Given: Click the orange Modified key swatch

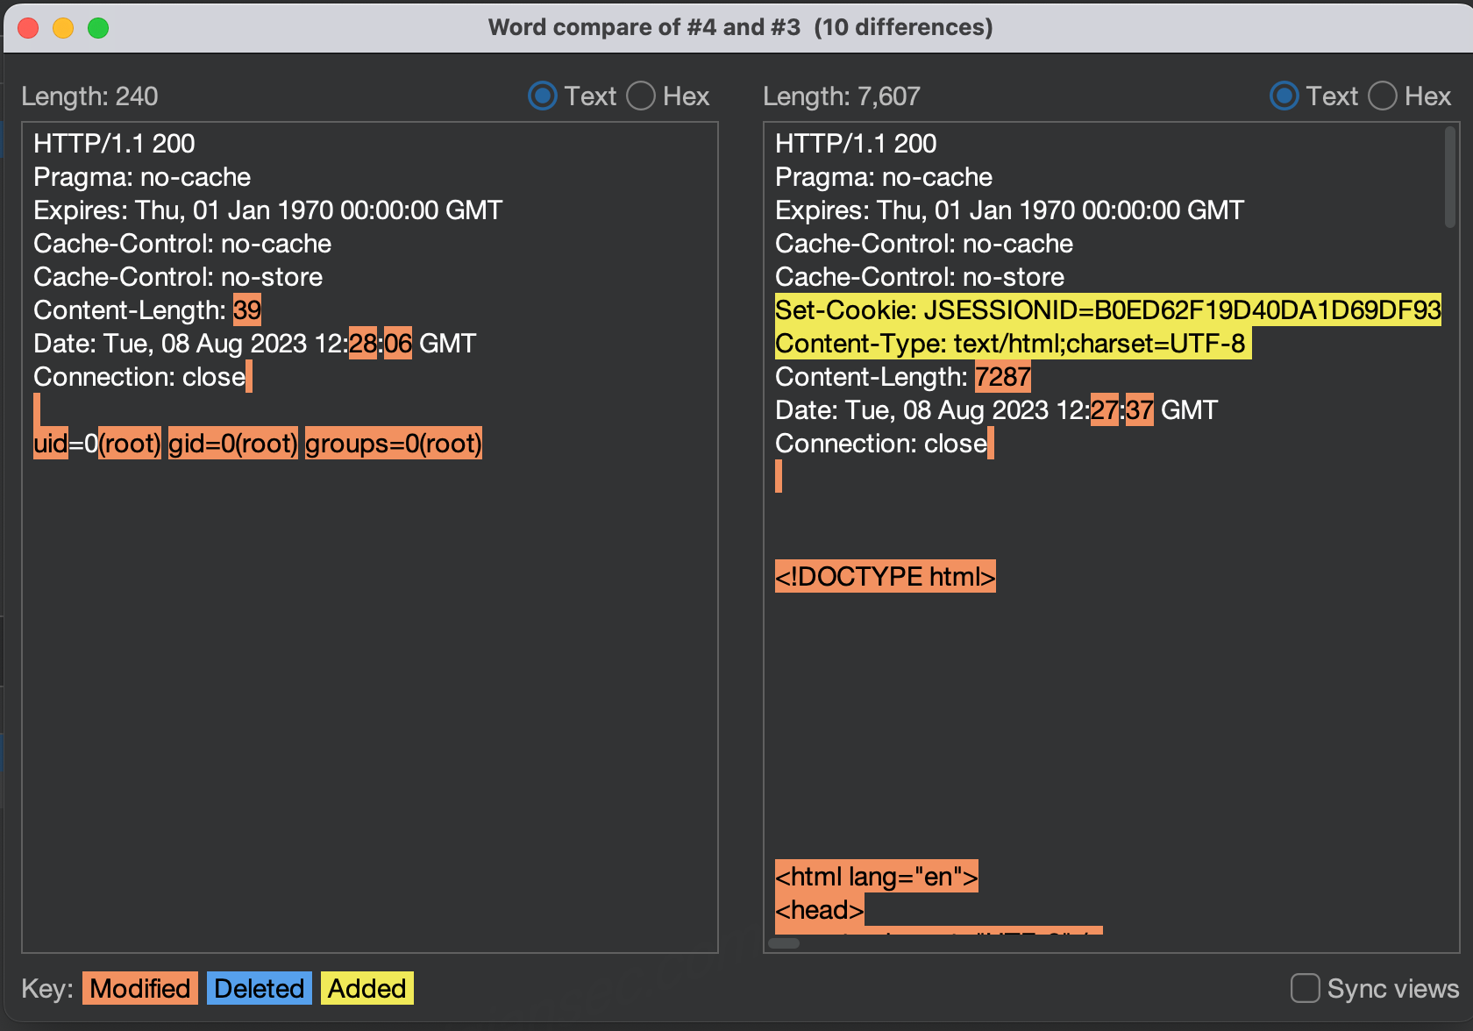Looking at the screenshot, I should pos(140,988).
